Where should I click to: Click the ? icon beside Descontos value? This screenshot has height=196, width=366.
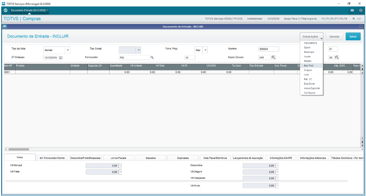pos(277,165)
